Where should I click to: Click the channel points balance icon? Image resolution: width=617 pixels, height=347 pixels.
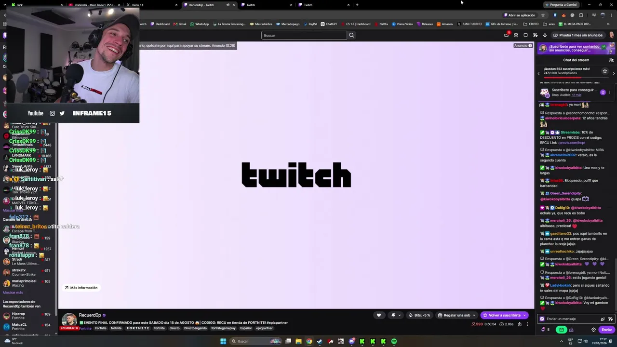coord(544,330)
